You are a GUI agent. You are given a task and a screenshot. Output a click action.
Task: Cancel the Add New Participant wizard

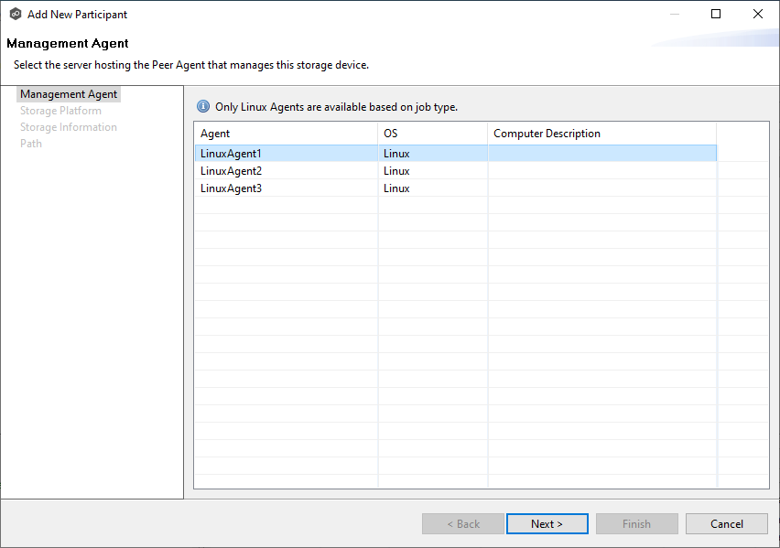tap(726, 523)
